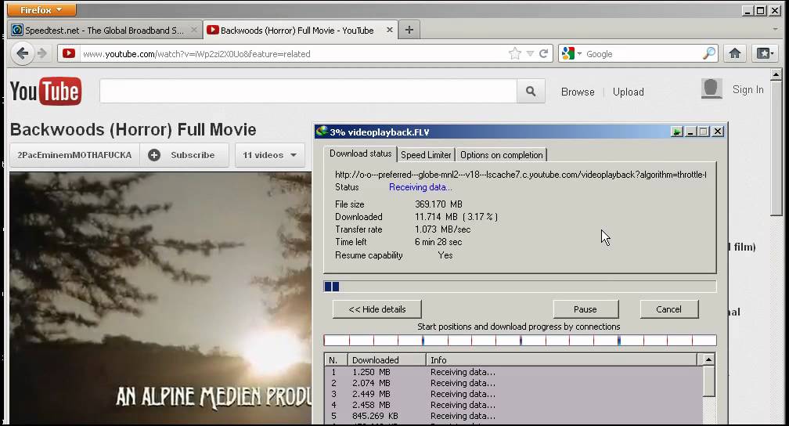Viewport: 789px width, 426px height.
Task: Click the YouTube search magnifier button
Action: pyautogui.click(x=531, y=91)
